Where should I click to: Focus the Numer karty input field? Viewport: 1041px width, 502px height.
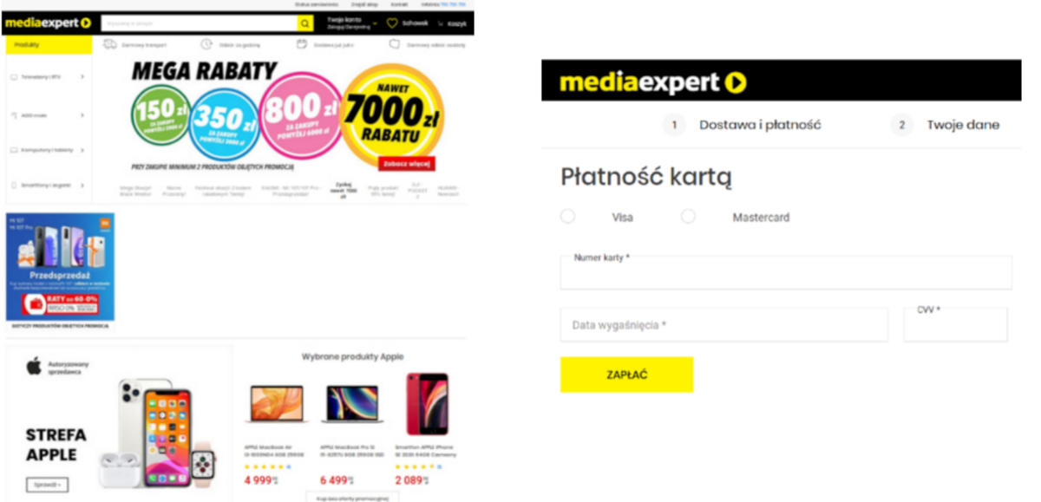click(786, 272)
